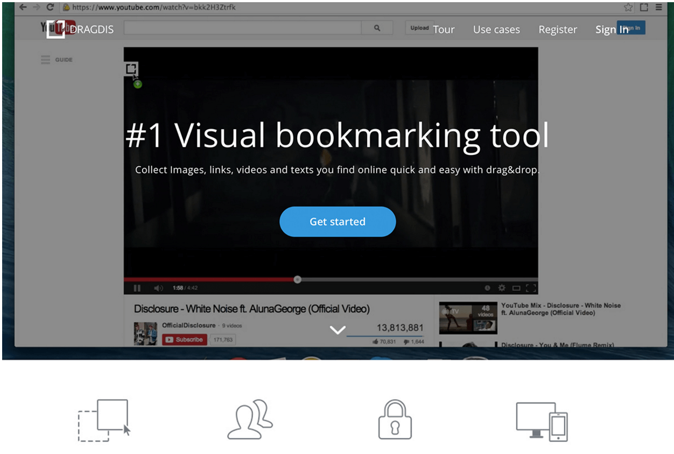Viewport: 674px width, 454px height.
Task: Click the 9 videos link
Action: pyautogui.click(x=232, y=325)
